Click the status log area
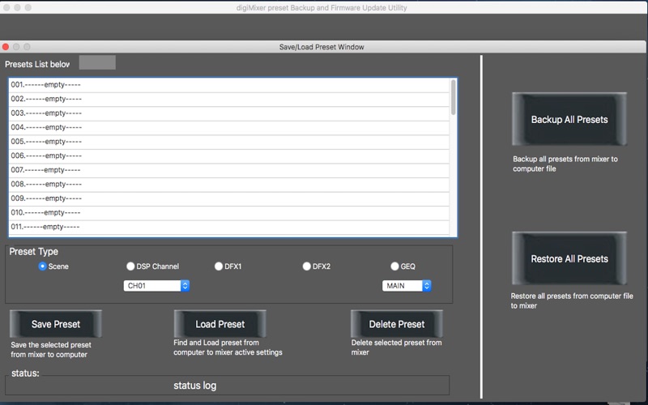Viewport: 648px width, 405px height. tap(228, 386)
